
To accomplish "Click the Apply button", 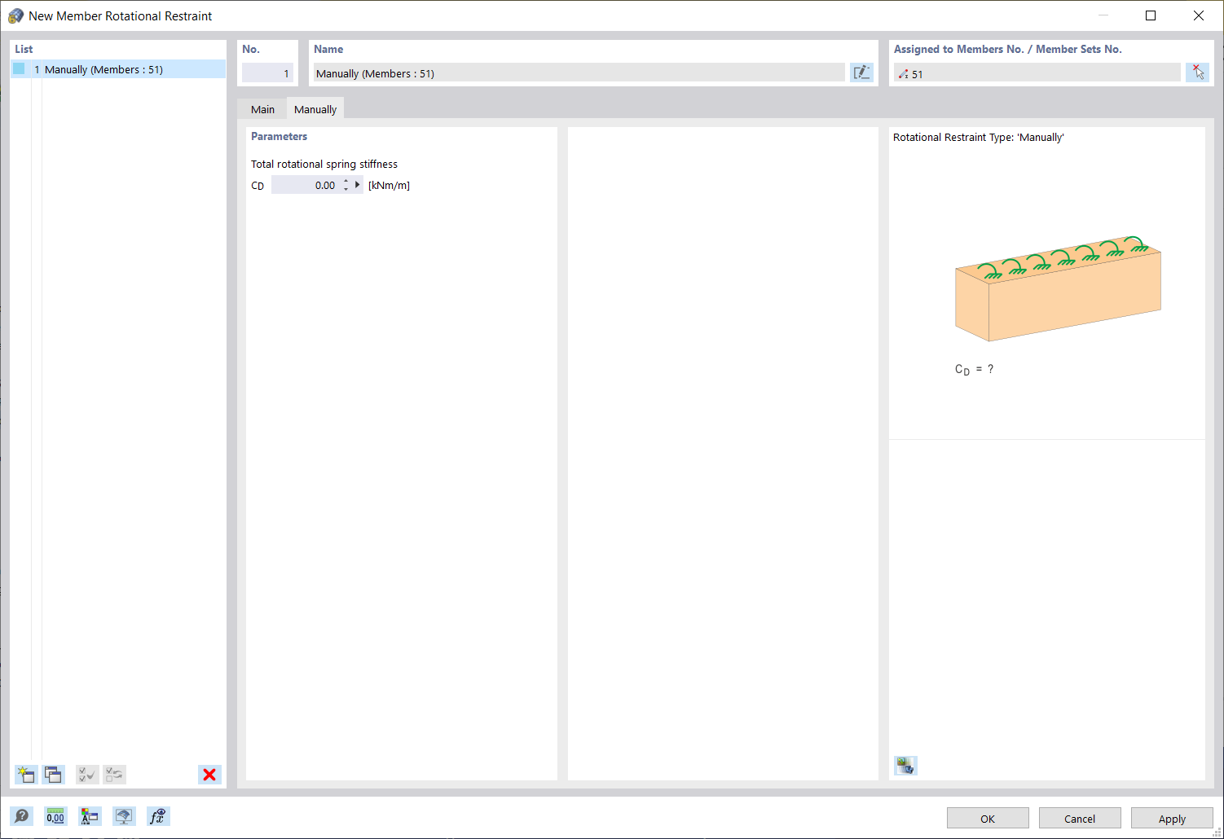I will [x=1172, y=819].
